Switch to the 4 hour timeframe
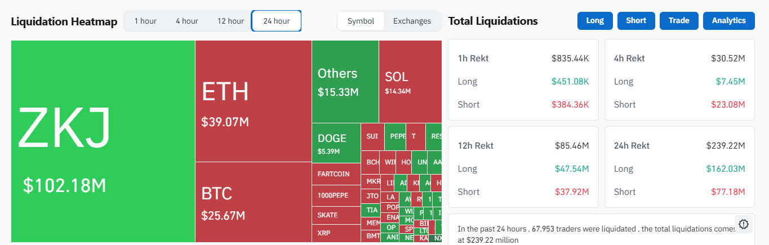769x245 pixels. (x=186, y=21)
